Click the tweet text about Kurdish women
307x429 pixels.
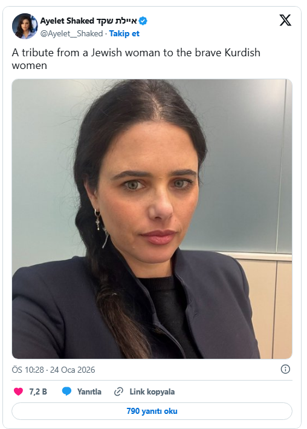136,59
